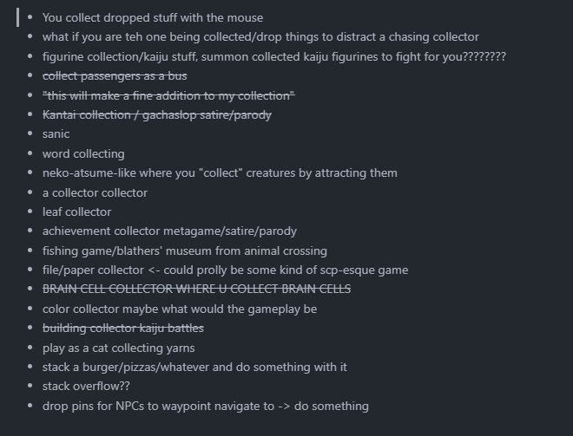The width and height of the screenshot is (573, 436).
Task: Place cursor in file/paper collector line
Action: pos(225,270)
